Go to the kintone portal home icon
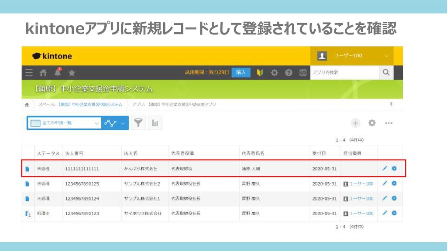The height and width of the screenshot is (251, 447). tap(43, 73)
